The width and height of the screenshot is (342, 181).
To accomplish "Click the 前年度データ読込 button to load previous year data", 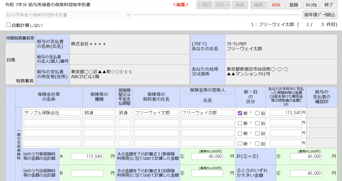I will click(x=320, y=15).
